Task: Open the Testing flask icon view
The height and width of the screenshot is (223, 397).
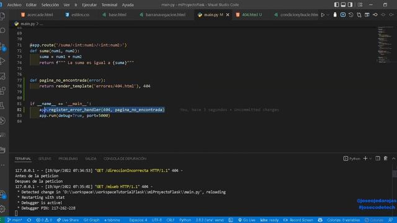Action: pyautogui.click(x=2, y=106)
